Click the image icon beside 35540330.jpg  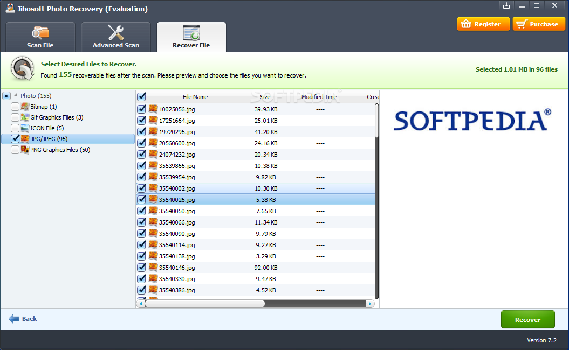pos(153,278)
